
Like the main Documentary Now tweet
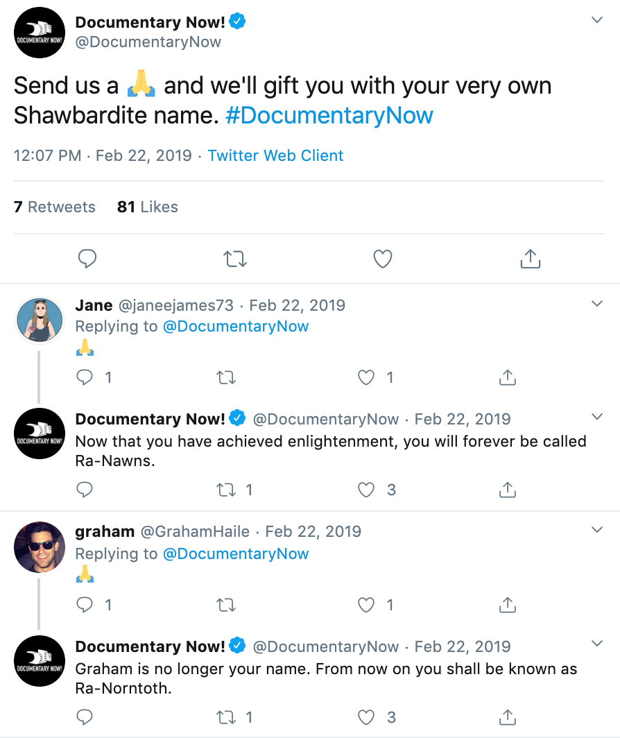coord(383,259)
